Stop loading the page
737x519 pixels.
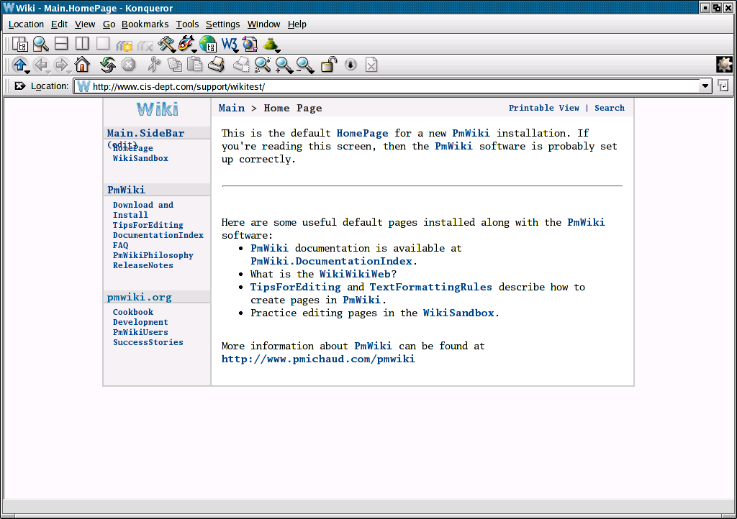click(128, 64)
